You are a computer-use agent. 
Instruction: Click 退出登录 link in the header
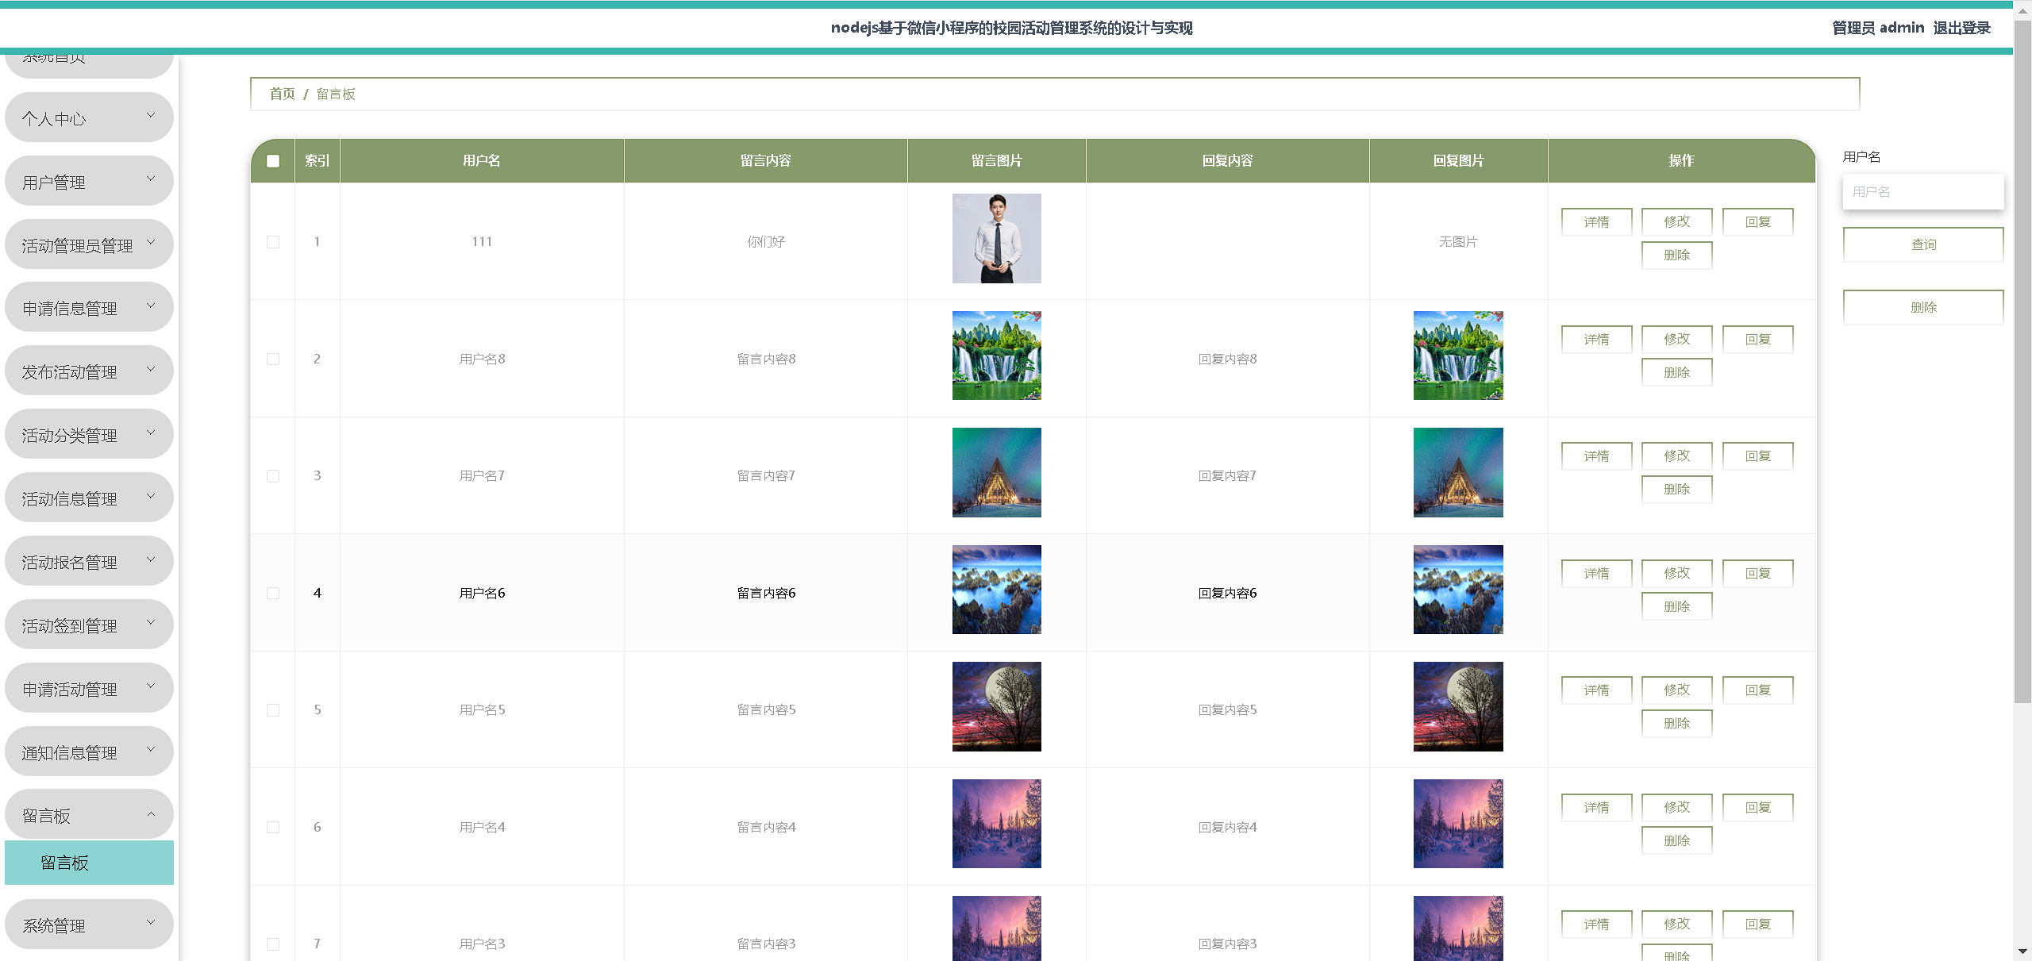click(x=1961, y=28)
